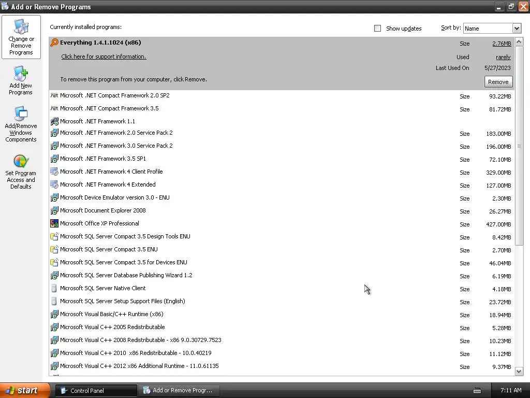
Task: Click the Start button
Action: click(x=25, y=390)
